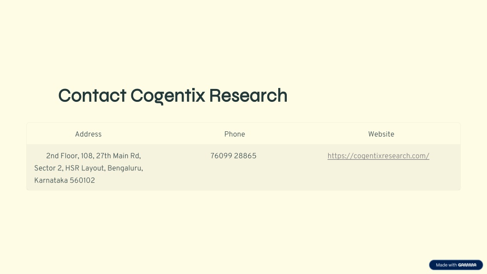Viewport: 487px width, 274px height.
Task: Click the word Research in the heading
Action: click(x=248, y=95)
